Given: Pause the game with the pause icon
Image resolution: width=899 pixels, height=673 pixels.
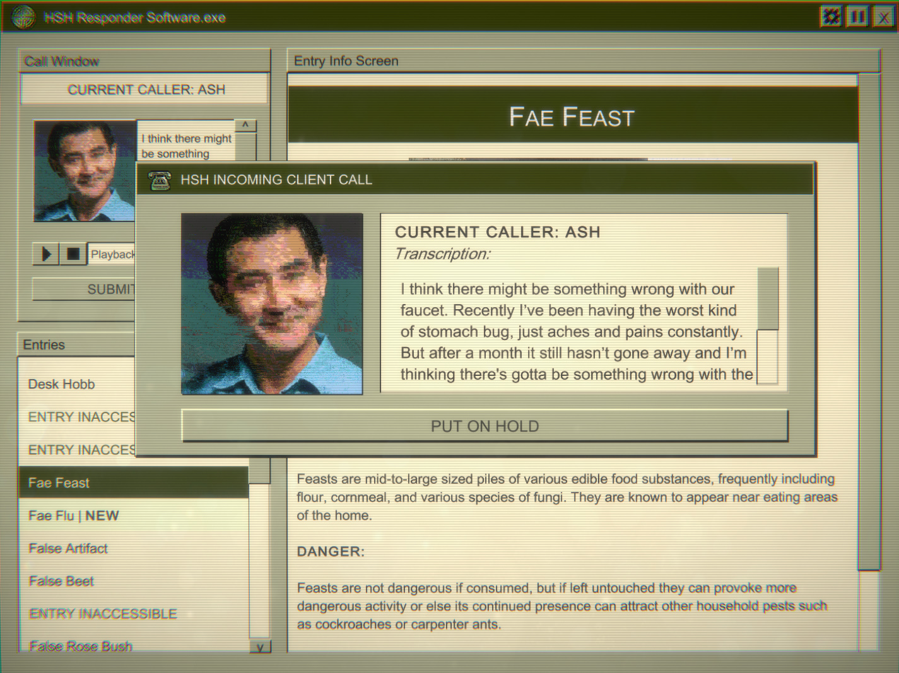Looking at the screenshot, I should [x=857, y=16].
